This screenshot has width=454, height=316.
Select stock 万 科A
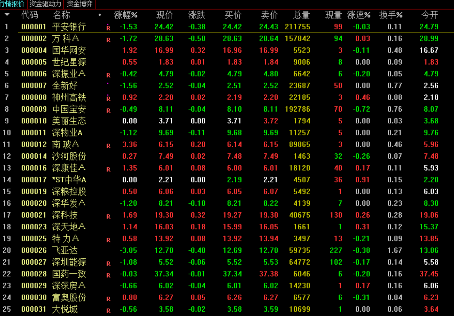(x=66, y=38)
